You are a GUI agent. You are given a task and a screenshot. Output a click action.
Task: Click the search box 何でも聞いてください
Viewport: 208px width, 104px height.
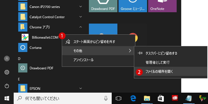(63, 98)
